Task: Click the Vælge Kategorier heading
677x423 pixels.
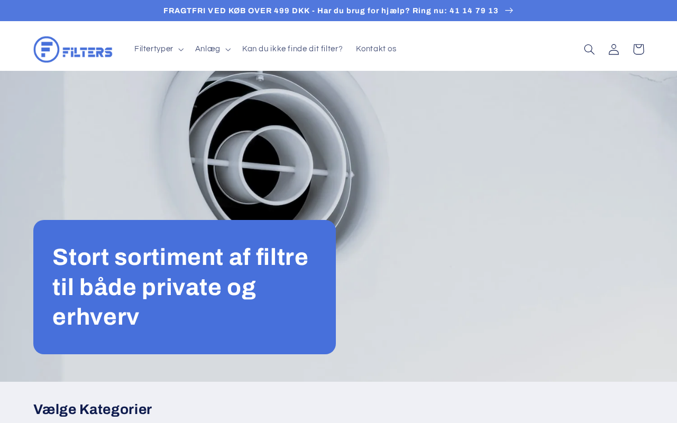Action: (x=93, y=409)
